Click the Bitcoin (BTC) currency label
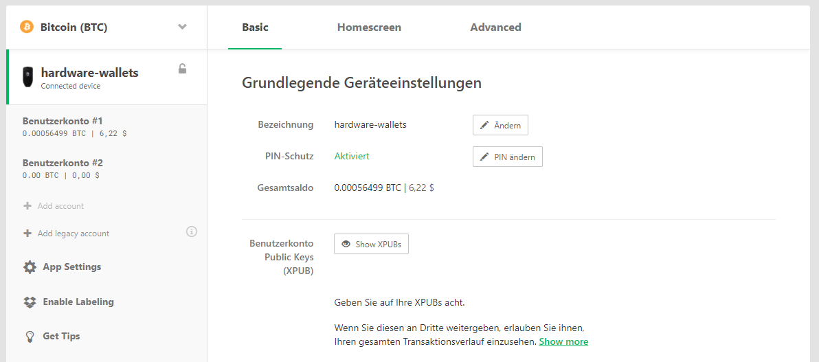The width and height of the screenshot is (819, 362). [x=74, y=27]
